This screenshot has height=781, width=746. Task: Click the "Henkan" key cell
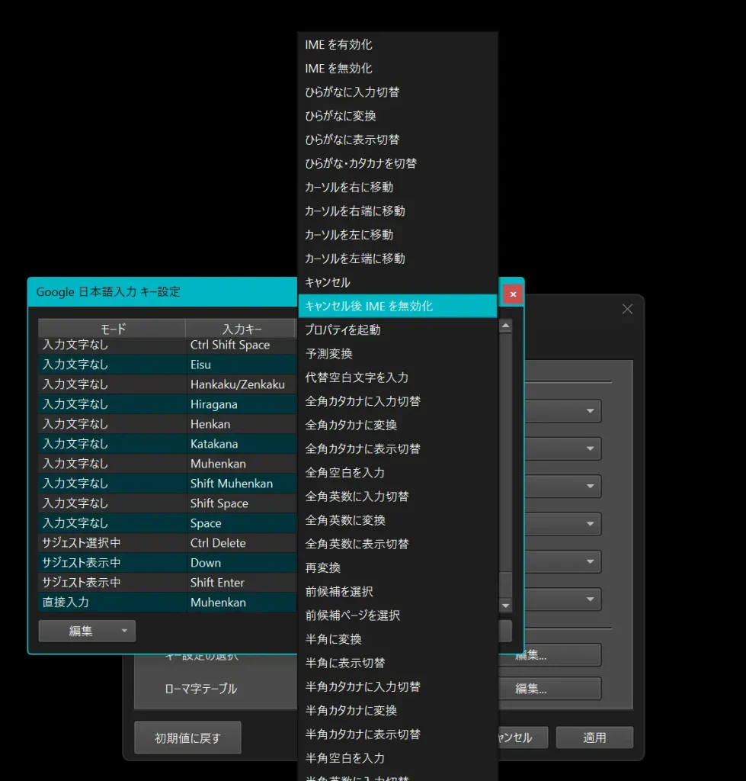[242, 424]
